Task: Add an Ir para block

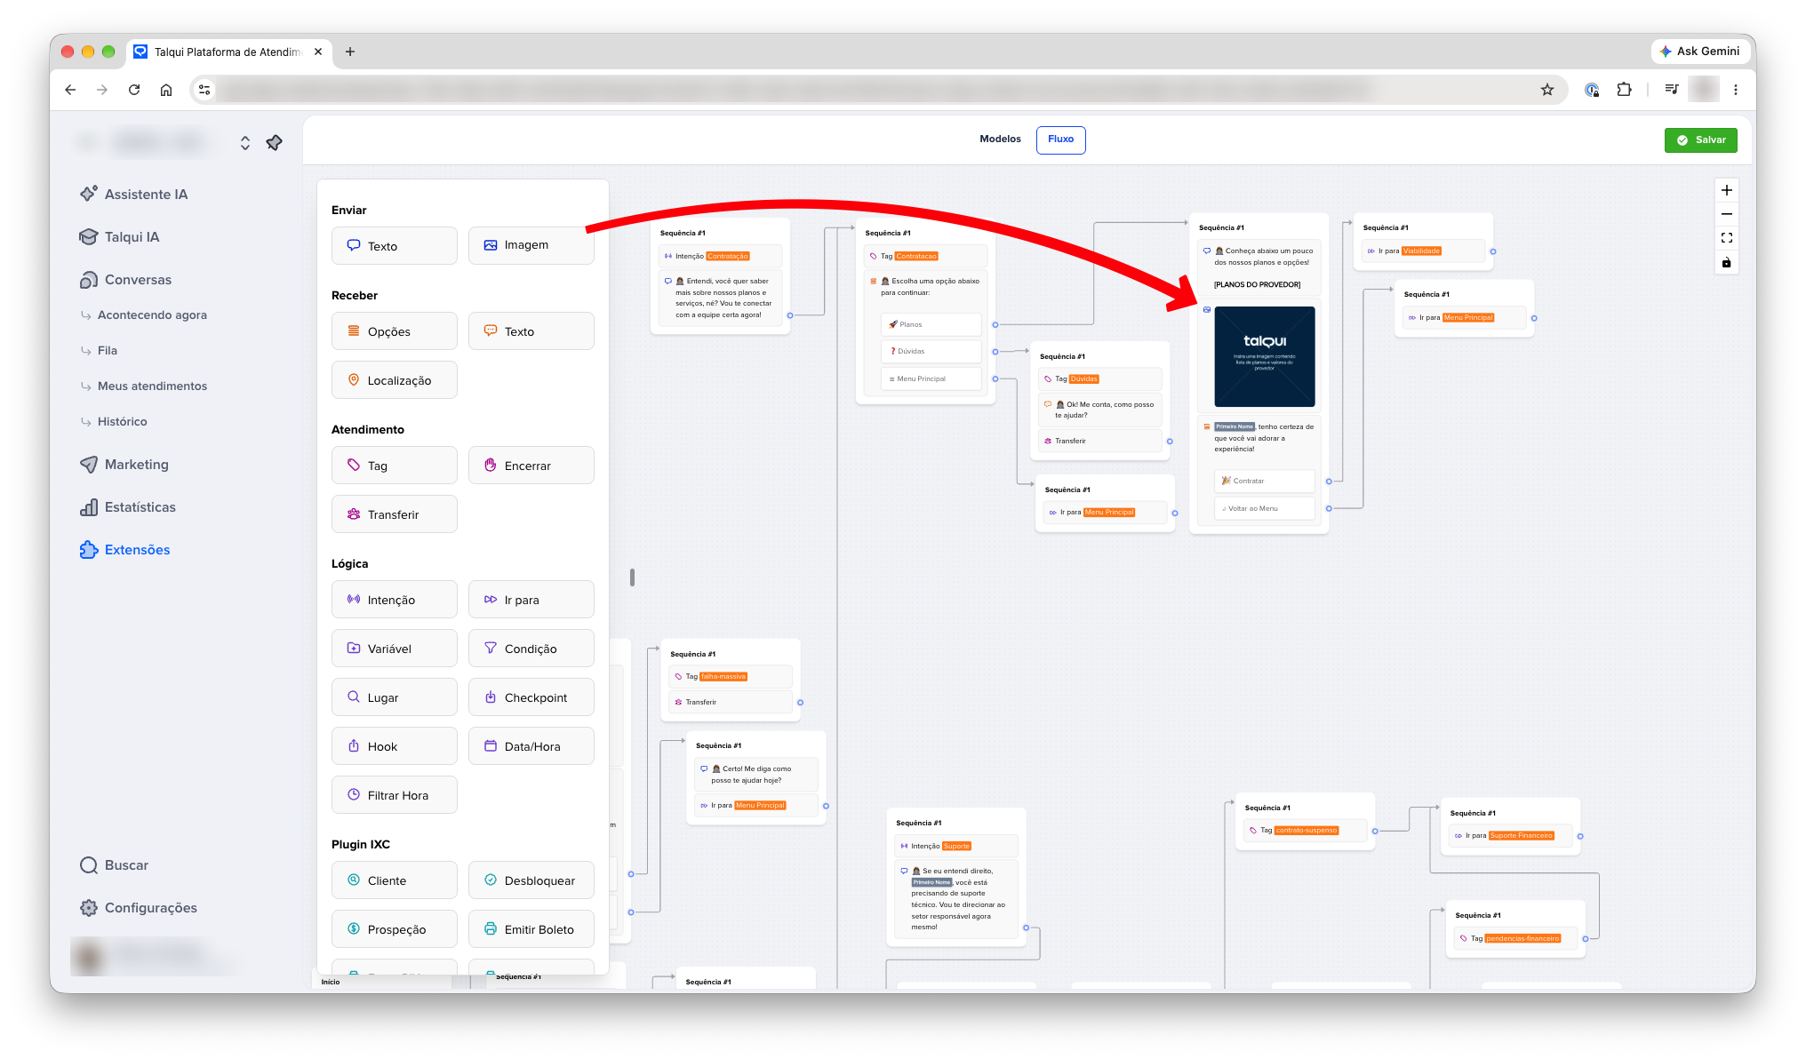Action: coord(531,600)
